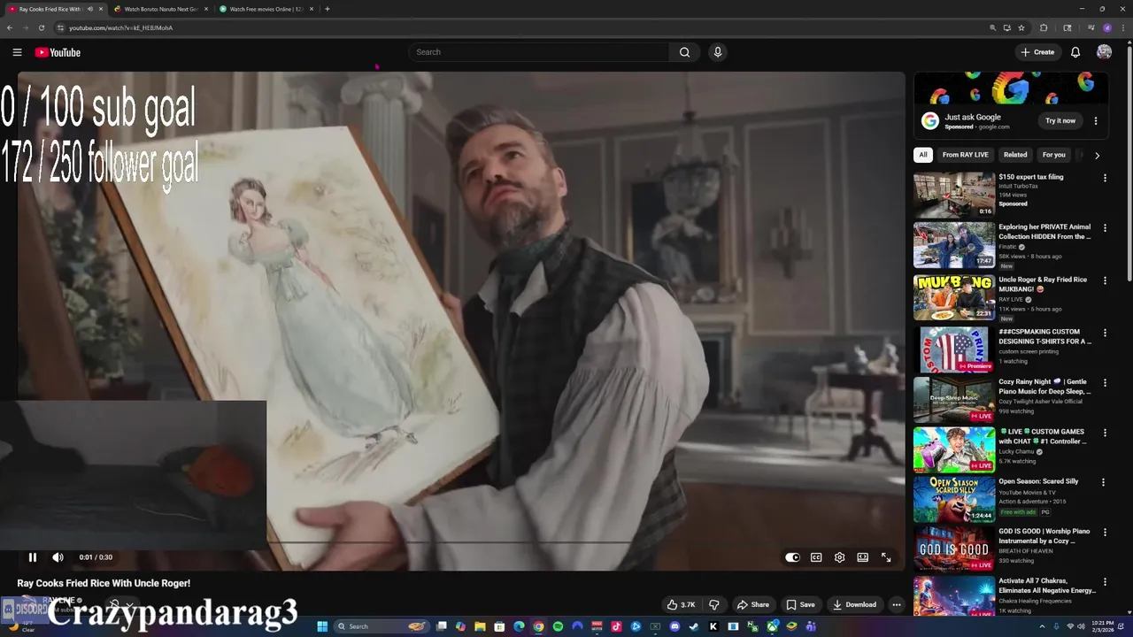Open the YouTube guide hamburger menu
Screen dimensions: 1133x637
click(17, 52)
